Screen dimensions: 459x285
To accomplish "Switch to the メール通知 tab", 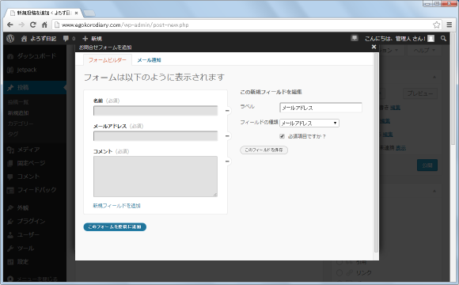I will (x=149, y=60).
